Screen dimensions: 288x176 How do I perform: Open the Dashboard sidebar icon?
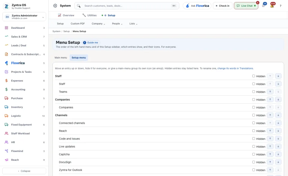[6, 28]
